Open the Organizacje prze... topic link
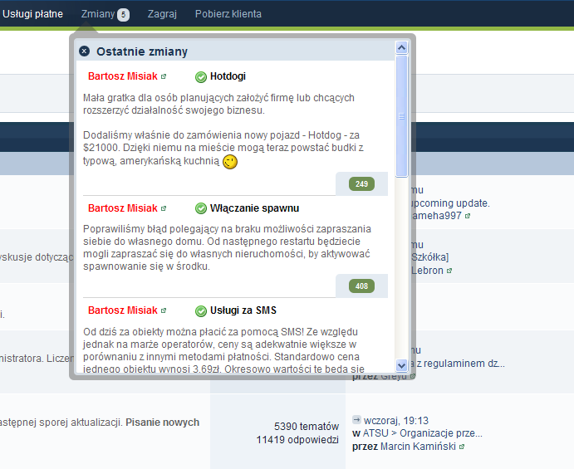The width and height of the screenshot is (574, 469). tap(441, 433)
